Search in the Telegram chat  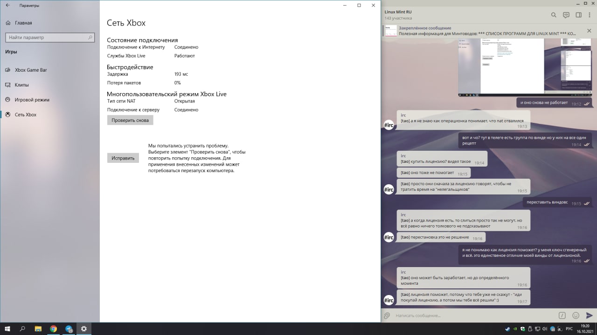(554, 15)
